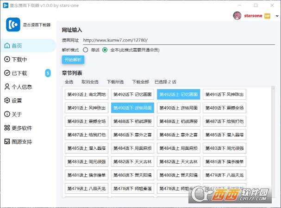This screenshot has width=281, height=208.
Task: Go to the 下载中 menu item
Action: coord(28,59)
